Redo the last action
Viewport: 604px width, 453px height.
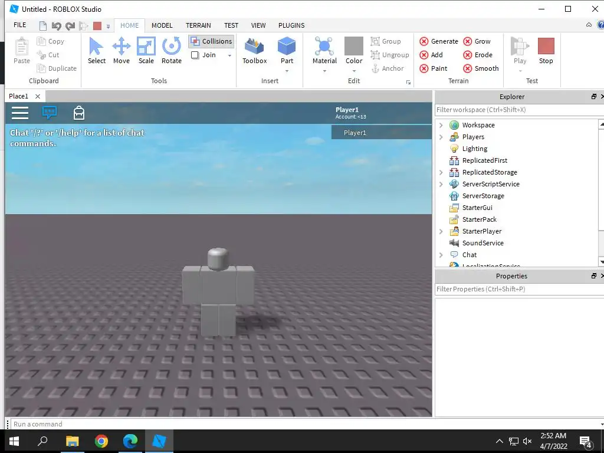(70, 26)
